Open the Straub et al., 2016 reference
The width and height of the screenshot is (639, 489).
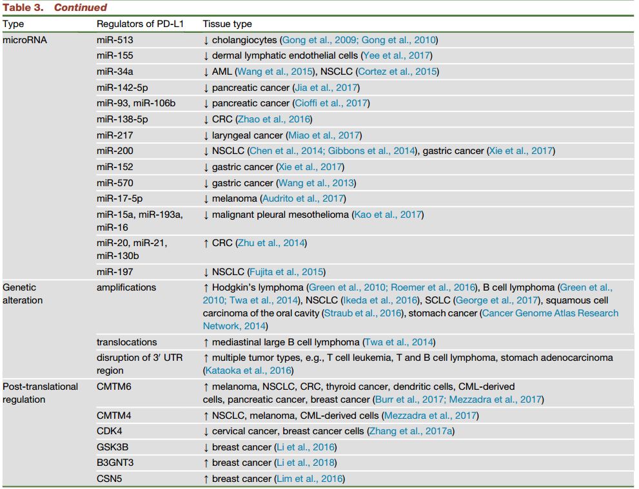tap(362, 314)
